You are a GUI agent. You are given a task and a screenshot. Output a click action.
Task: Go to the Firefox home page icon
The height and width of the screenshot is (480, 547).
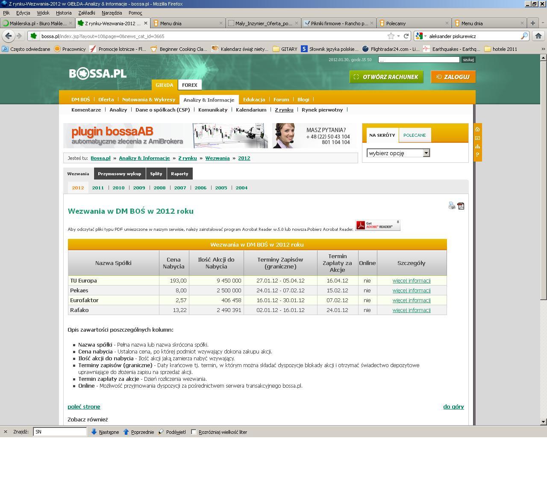click(538, 36)
